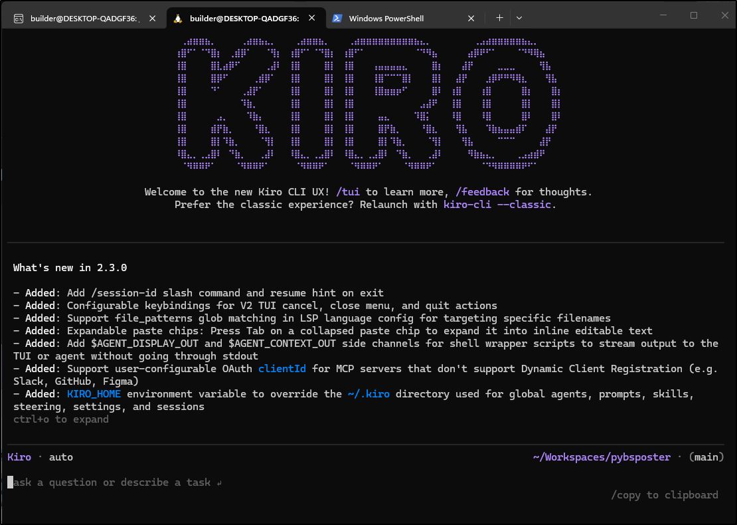Expand the new tab profile dropdown arrow
737x525 pixels.
519,18
